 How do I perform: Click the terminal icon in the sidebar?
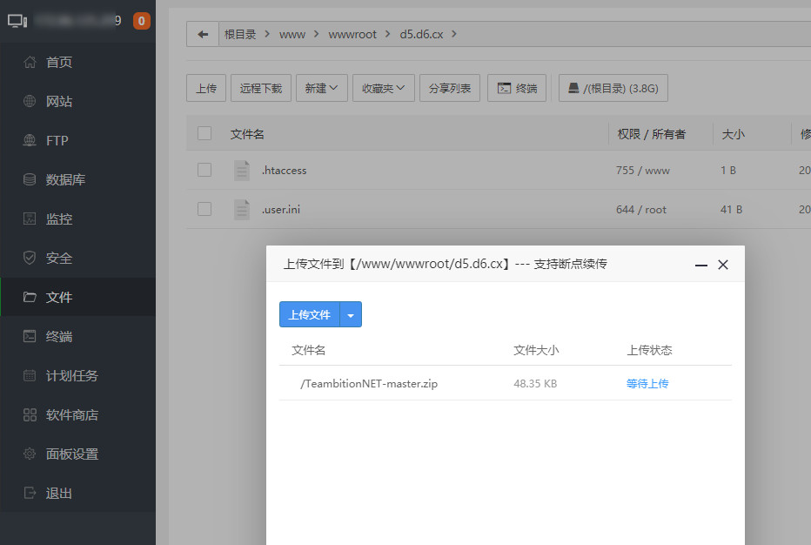[x=30, y=336]
